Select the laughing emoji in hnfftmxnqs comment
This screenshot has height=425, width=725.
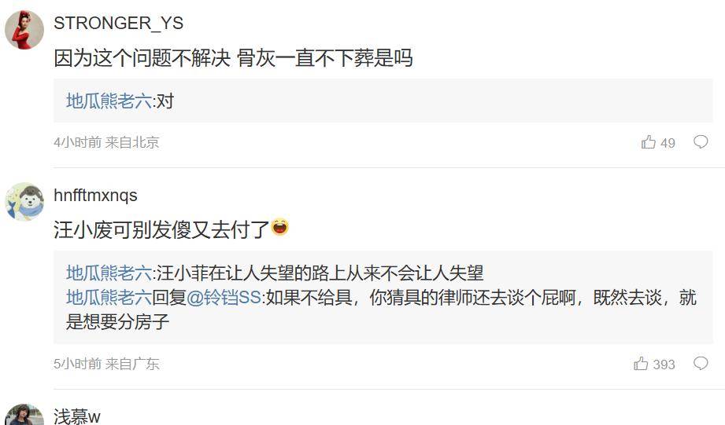coord(279,227)
